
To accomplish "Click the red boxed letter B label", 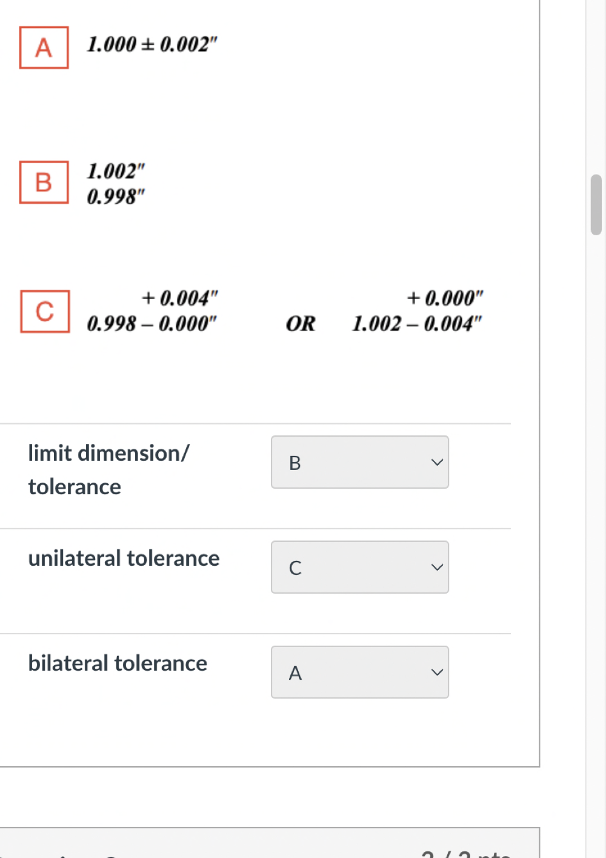I will [44, 182].
